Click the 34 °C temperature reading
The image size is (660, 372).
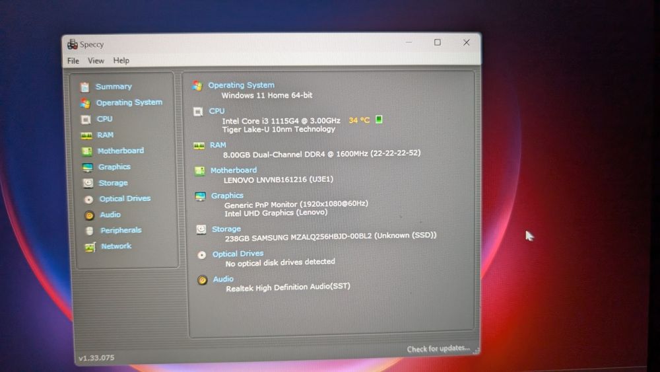(x=360, y=120)
